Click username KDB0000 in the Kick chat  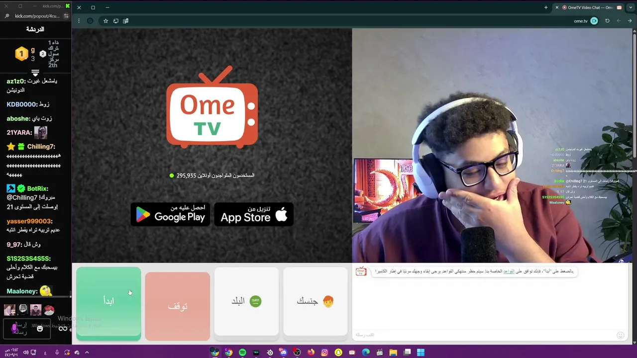coord(21,104)
